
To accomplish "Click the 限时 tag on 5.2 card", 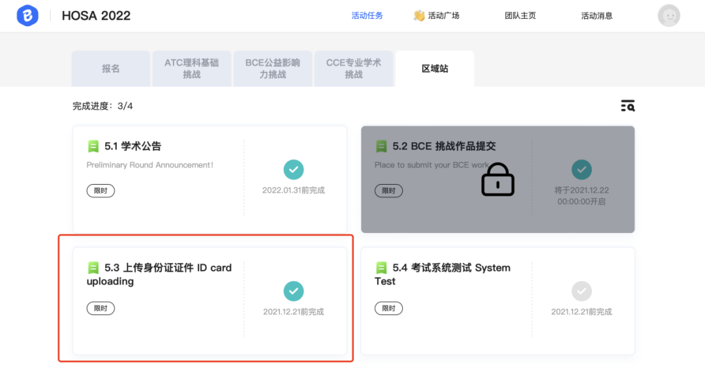I will (388, 191).
